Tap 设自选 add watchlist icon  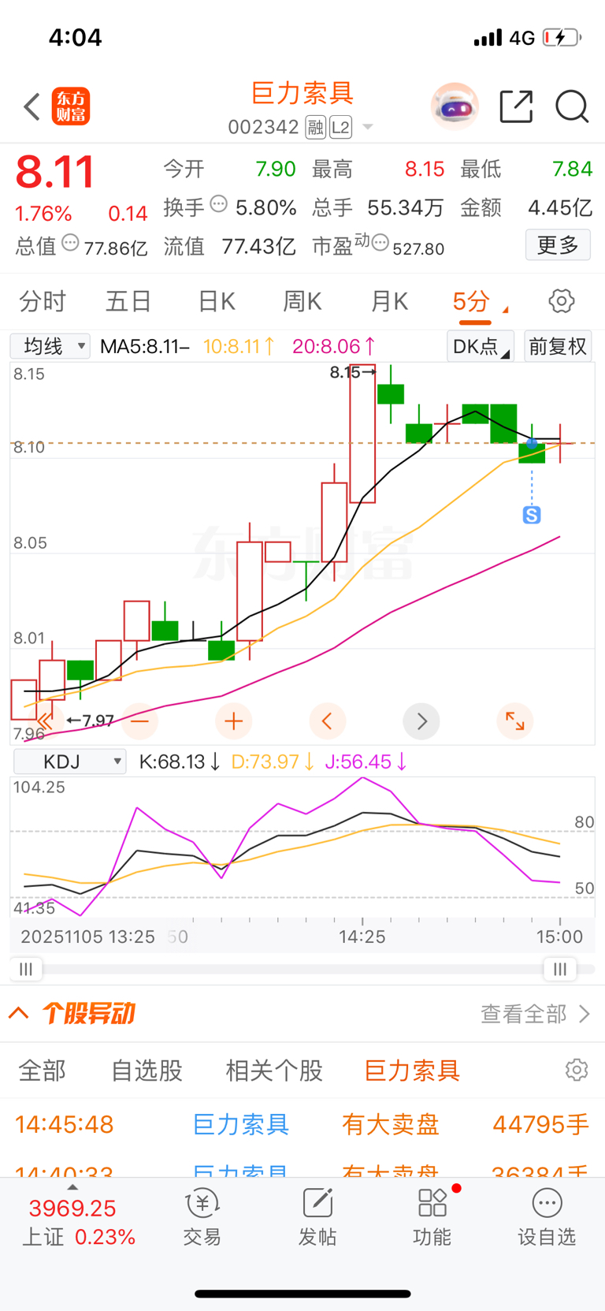pyautogui.click(x=547, y=1218)
